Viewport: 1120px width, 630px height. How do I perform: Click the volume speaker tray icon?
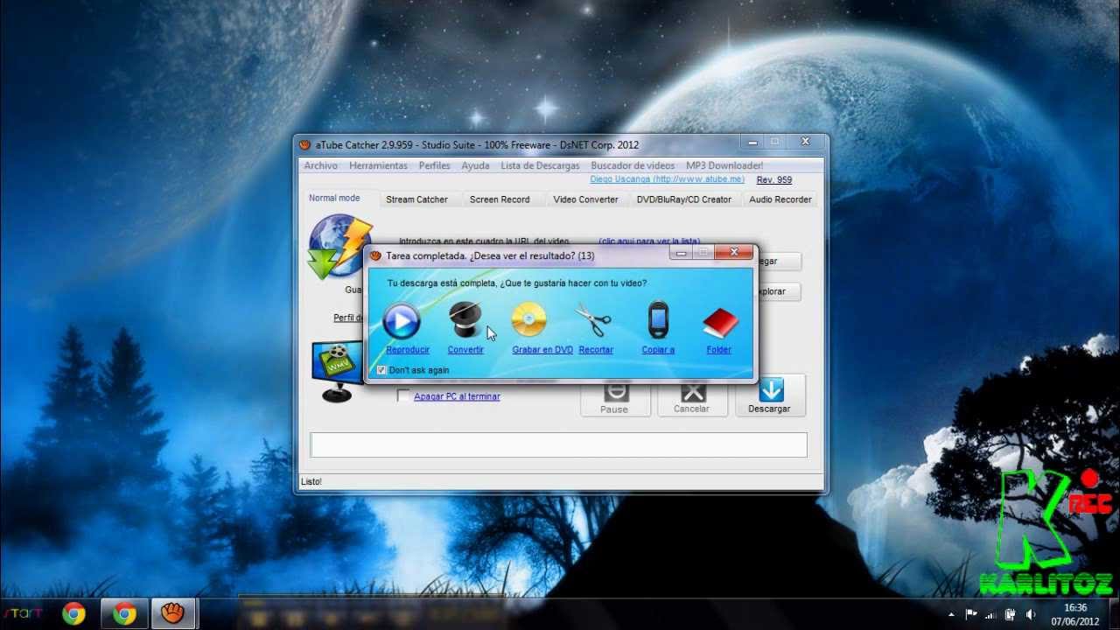[1030, 614]
